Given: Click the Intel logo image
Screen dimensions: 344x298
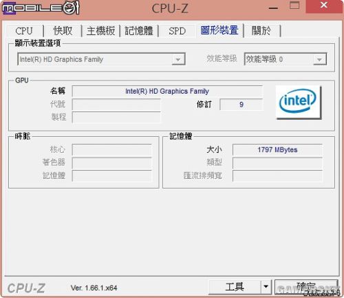Looking at the screenshot, I should (x=298, y=102).
